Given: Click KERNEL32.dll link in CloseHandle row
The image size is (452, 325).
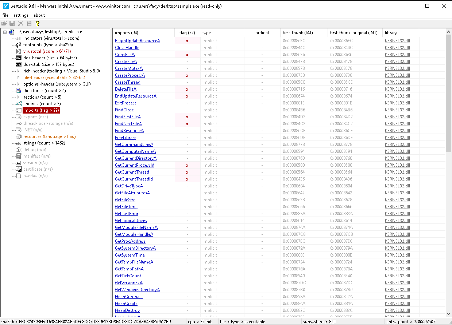Looking at the screenshot, I should coord(397,48).
